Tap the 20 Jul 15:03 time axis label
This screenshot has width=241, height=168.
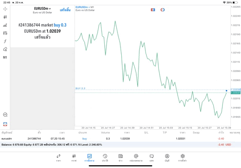(166, 128)
